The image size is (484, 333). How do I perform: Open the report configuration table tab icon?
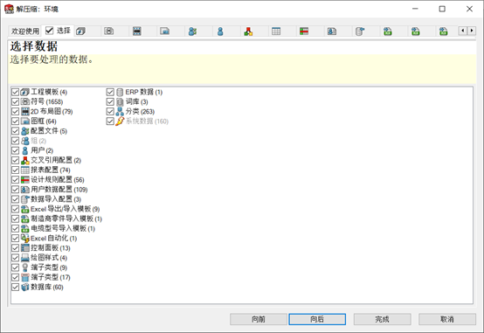(x=276, y=31)
